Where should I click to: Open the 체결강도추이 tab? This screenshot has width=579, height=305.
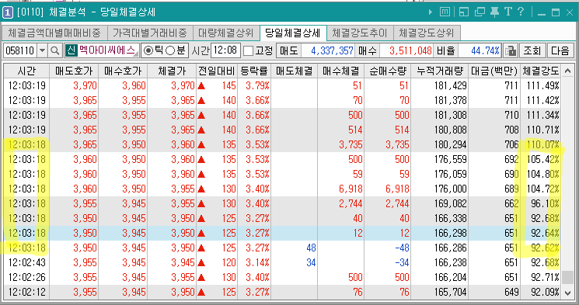[x=360, y=33]
